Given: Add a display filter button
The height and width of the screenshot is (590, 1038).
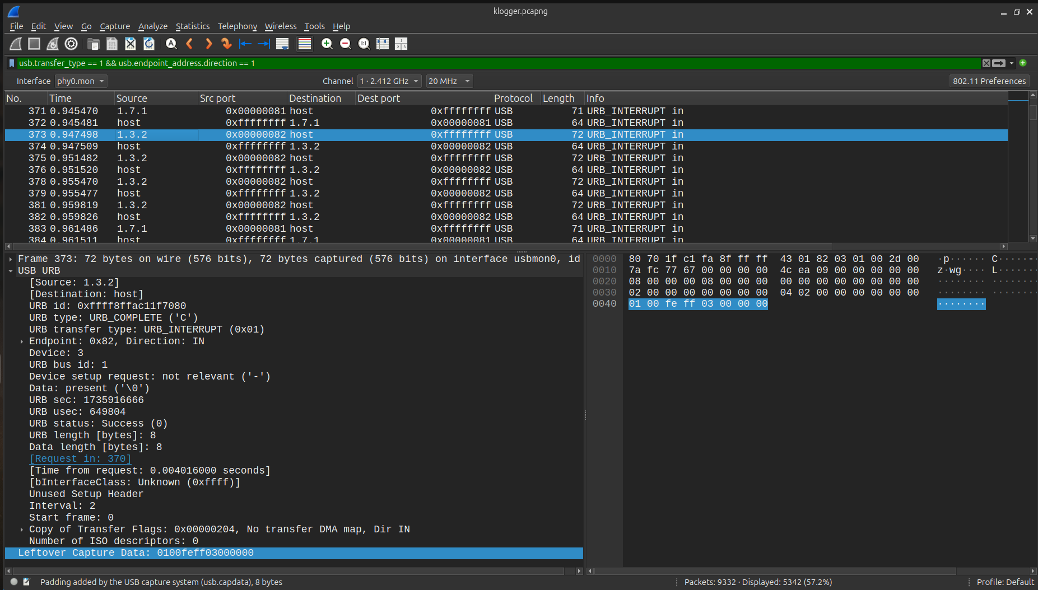Looking at the screenshot, I should 1023,63.
